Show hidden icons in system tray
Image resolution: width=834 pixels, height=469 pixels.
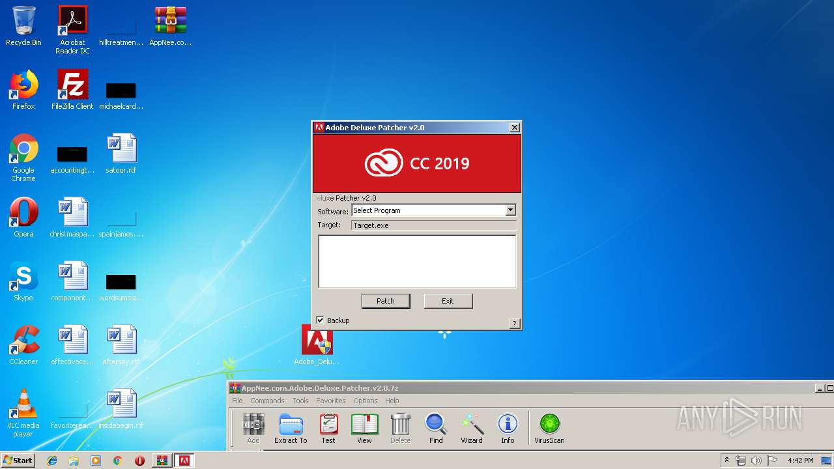[726, 461]
